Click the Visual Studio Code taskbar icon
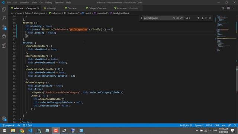Image resolution: width=238 pixels, height=134 pixels. click(x=30, y=131)
